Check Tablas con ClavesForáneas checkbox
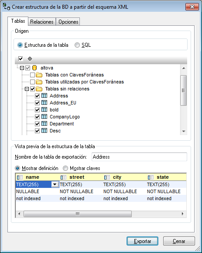Screen dimensions: 202x253 pos(33,75)
